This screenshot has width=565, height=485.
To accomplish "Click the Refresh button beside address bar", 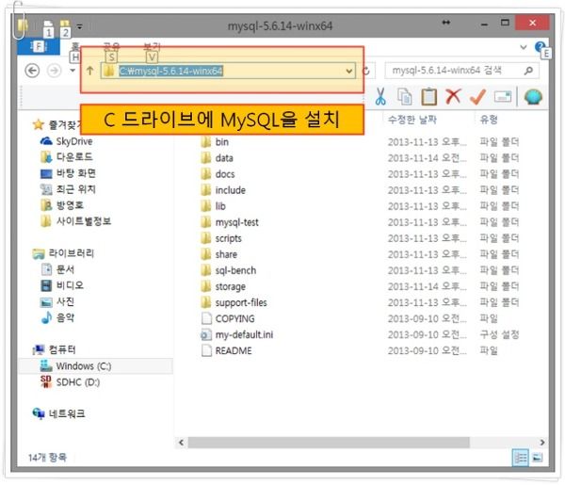I will click(x=366, y=71).
